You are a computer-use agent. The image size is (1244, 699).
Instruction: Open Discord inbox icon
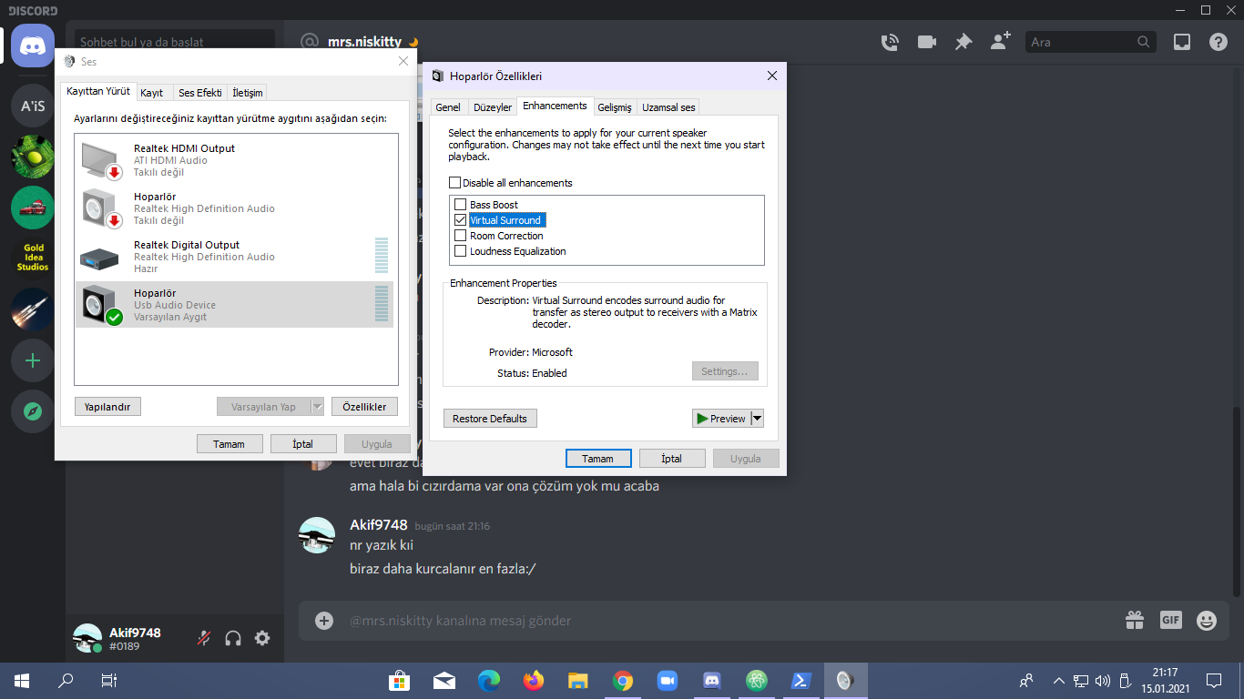1182,42
